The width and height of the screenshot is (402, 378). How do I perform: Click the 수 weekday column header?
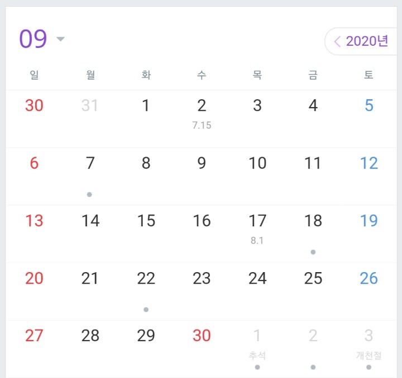(202, 75)
